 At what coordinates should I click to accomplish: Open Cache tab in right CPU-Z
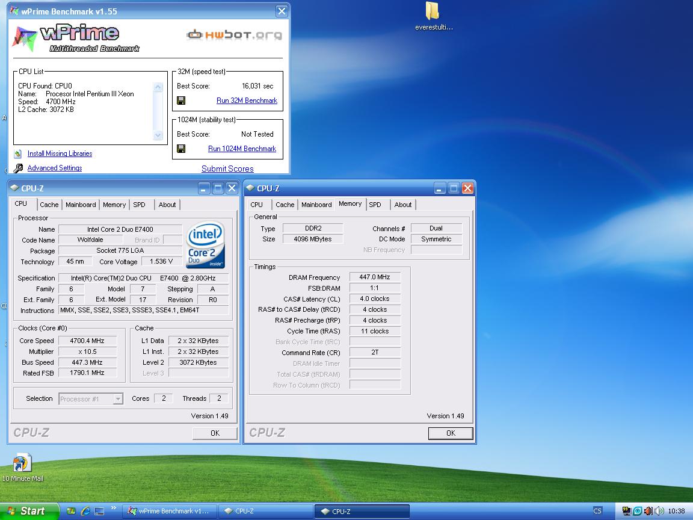[x=285, y=205]
